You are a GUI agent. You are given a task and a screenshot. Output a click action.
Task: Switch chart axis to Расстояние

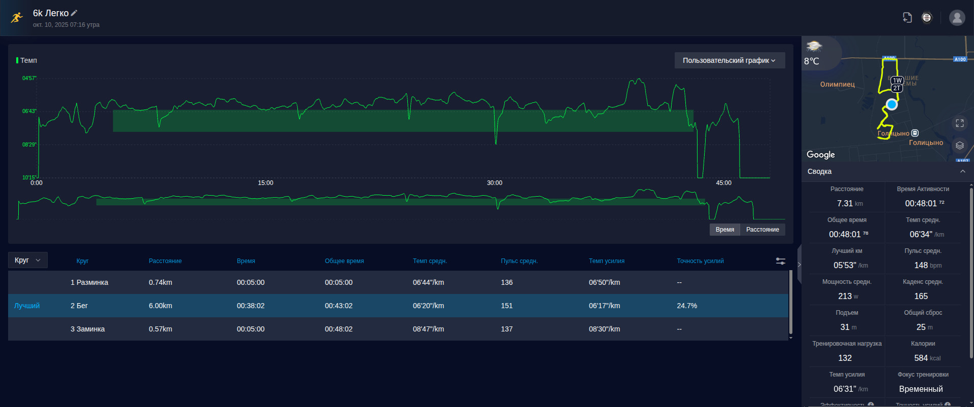click(x=762, y=230)
